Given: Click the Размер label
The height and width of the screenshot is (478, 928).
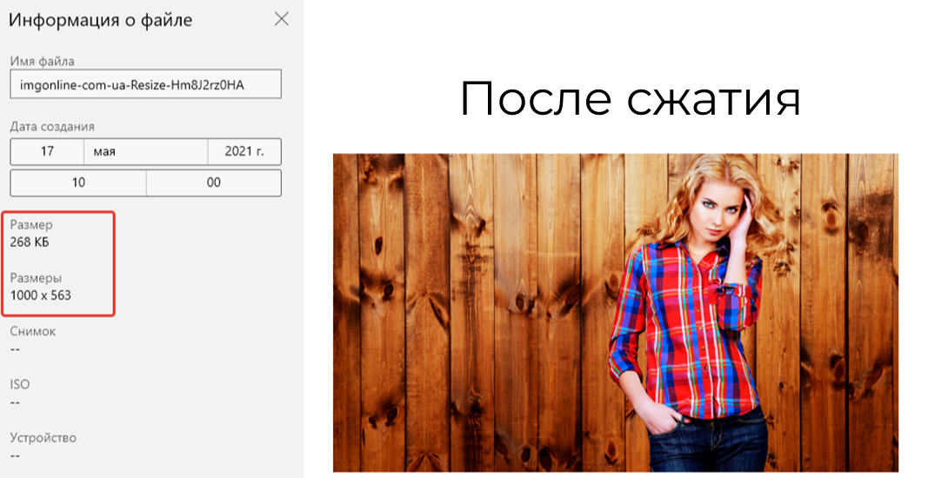Looking at the screenshot, I should pos(31,225).
